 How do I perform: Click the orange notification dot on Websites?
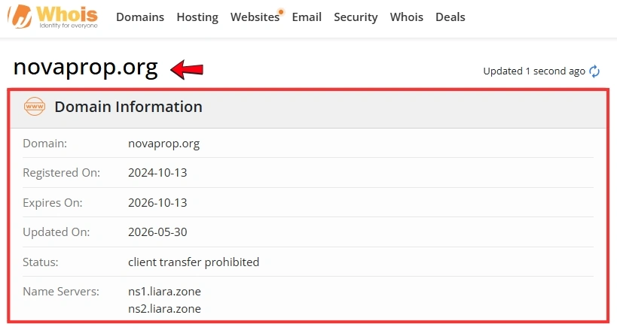[281, 11]
